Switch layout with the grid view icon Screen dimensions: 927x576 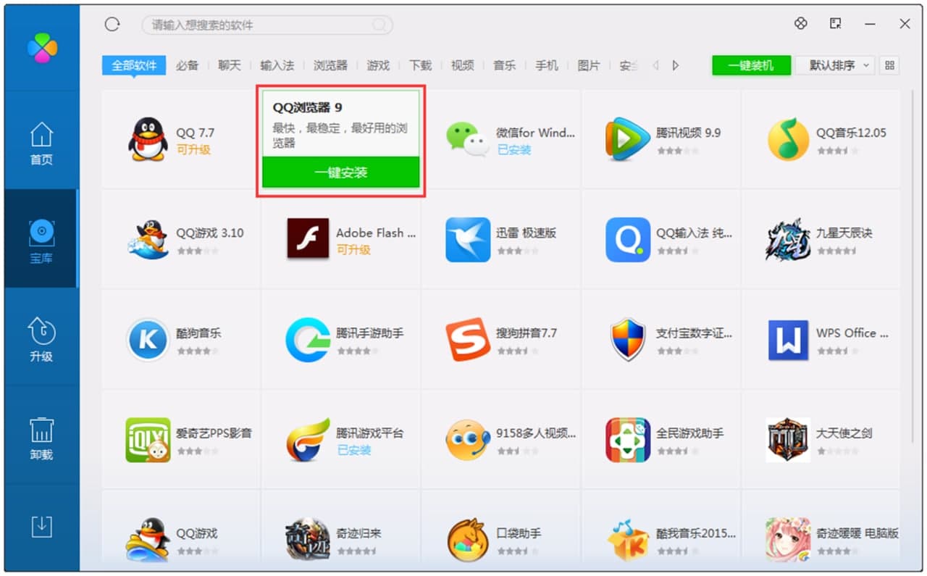pos(889,65)
